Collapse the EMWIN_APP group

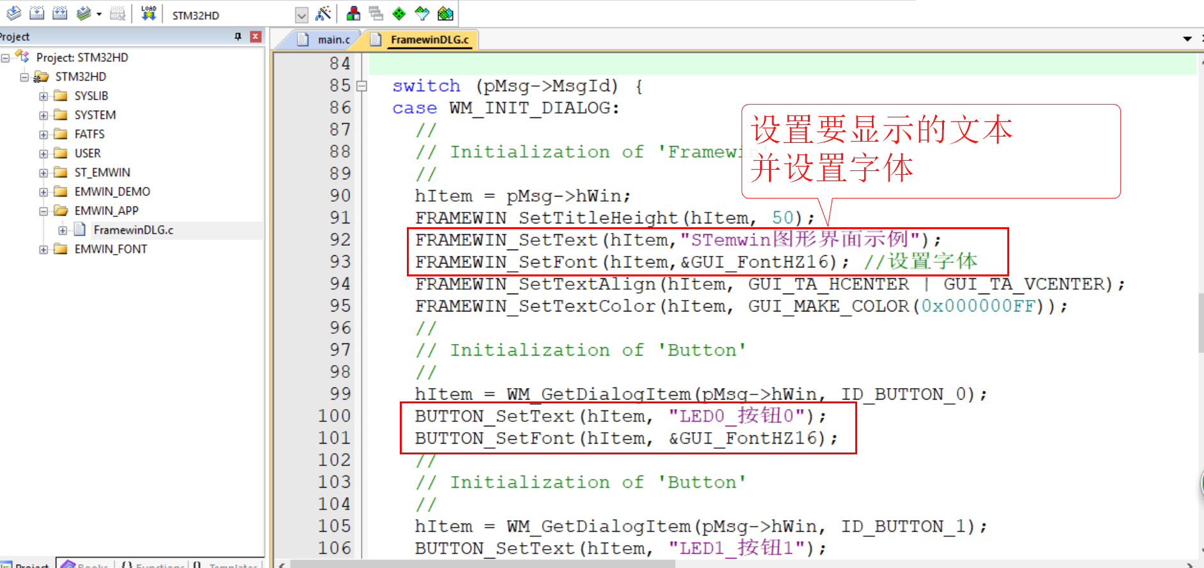point(43,211)
